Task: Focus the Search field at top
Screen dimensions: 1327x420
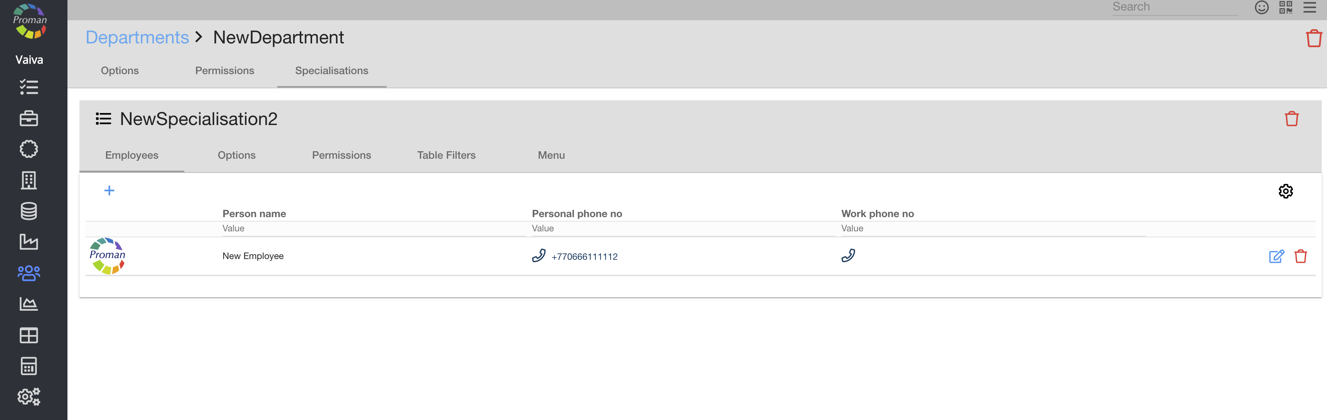Action: (1174, 7)
